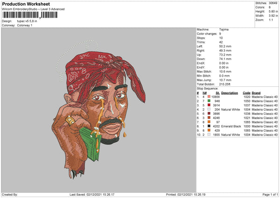
Task: Click the 'Last Saved: 02/12/2021 15.26.17' footer
Action: pos(92,195)
